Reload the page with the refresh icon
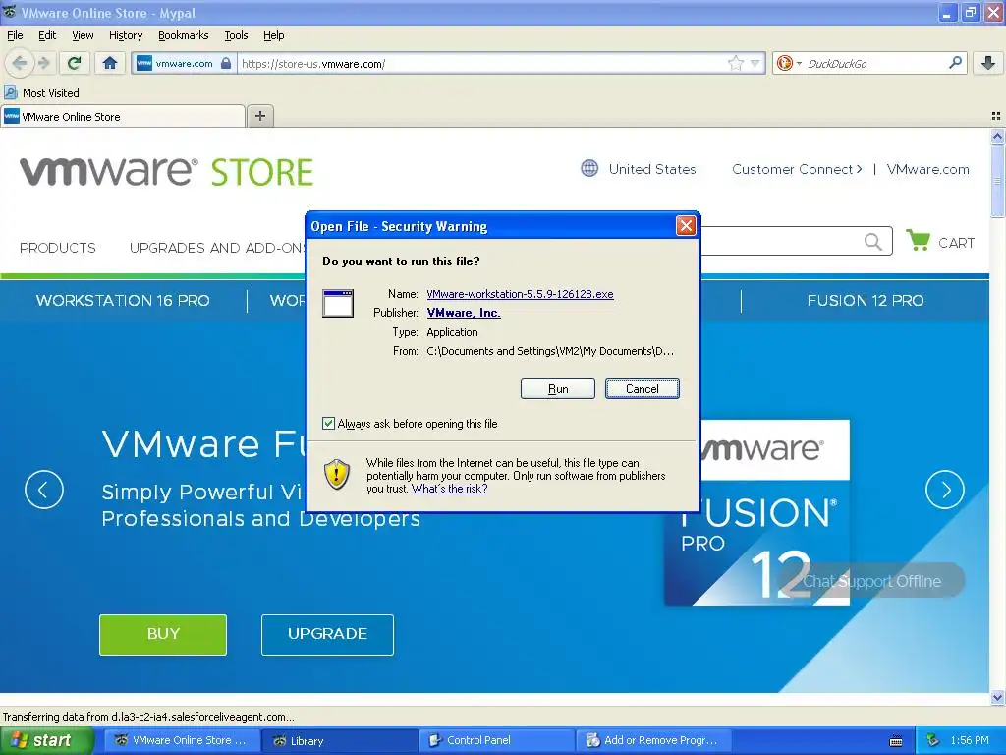This screenshot has height=755, width=1006. point(75,63)
